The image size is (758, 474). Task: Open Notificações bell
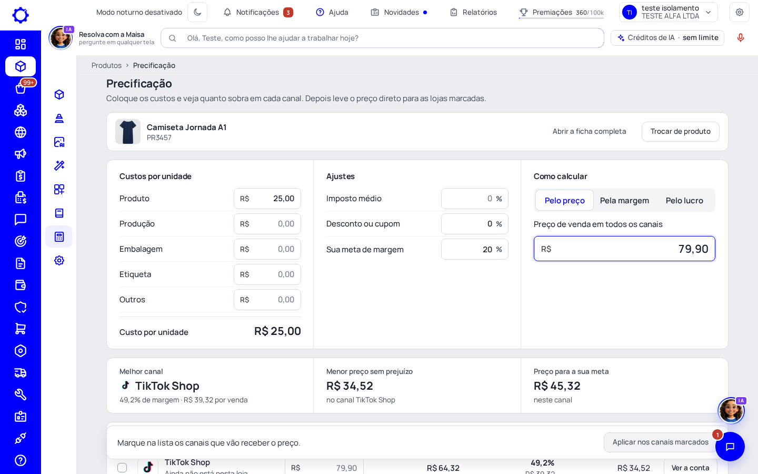pos(258,12)
